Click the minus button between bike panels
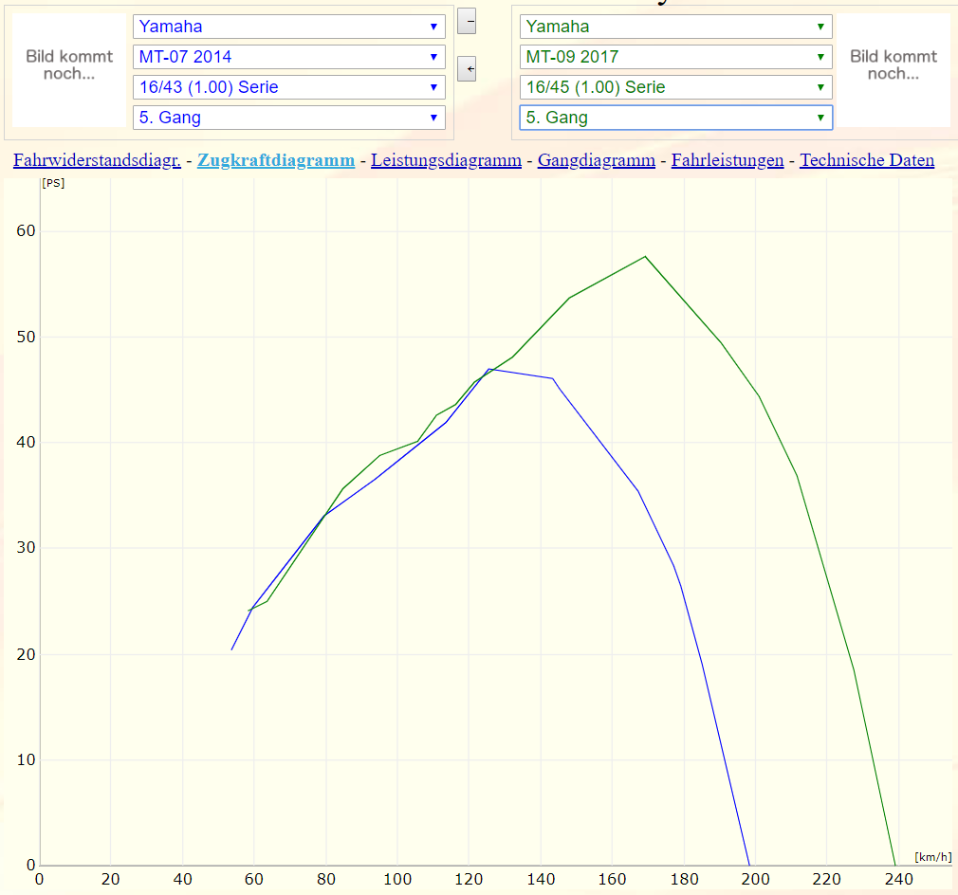 coord(467,22)
